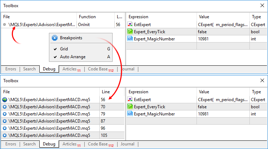This screenshot has width=268, height=149.
Task: Click the Breakpoints icon in the context menu
Action: (55, 38)
